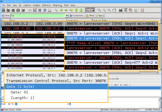
Task: Open the list of capture interfaces
Action: click(x=4, y=10)
